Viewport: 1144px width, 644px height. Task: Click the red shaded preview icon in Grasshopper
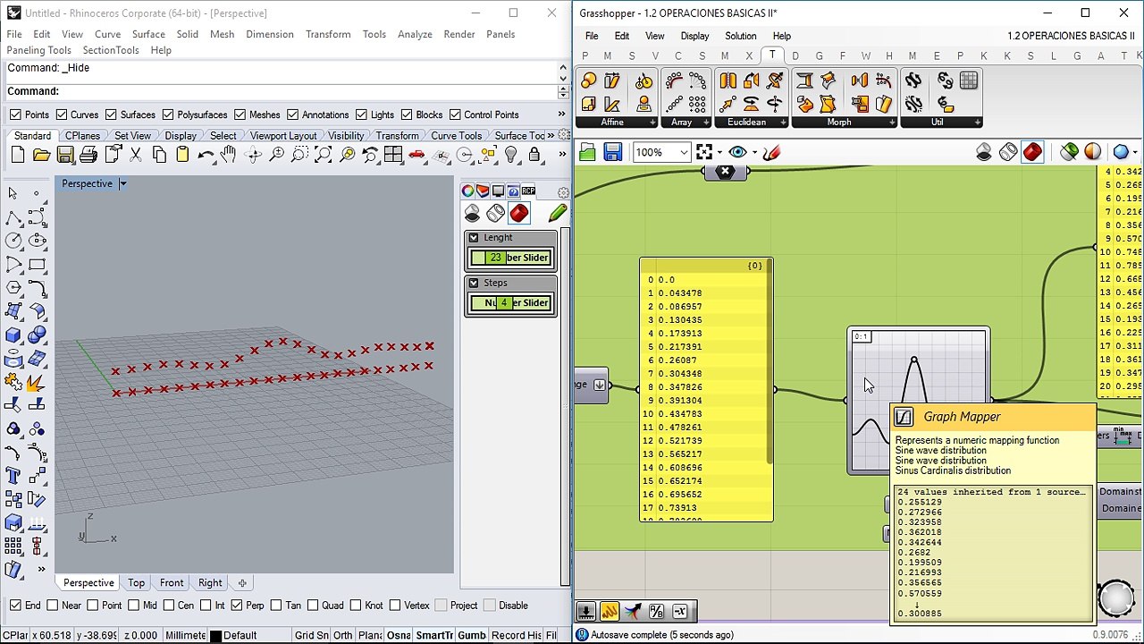1032,152
